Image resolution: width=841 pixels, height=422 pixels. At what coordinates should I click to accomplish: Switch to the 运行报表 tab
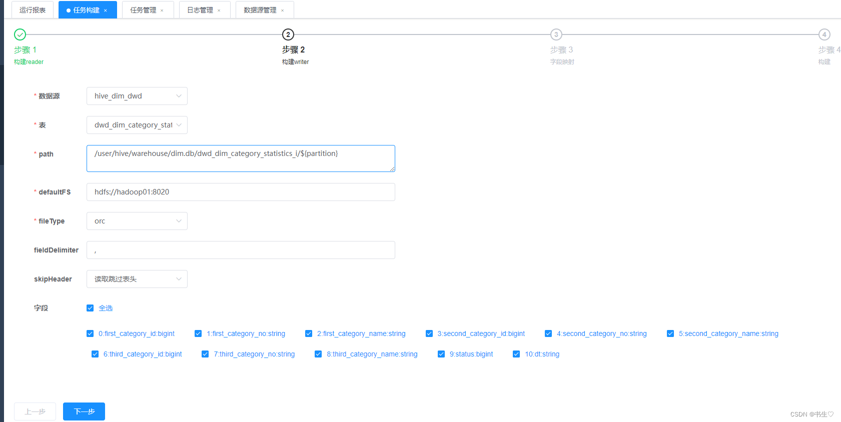pyautogui.click(x=33, y=10)
